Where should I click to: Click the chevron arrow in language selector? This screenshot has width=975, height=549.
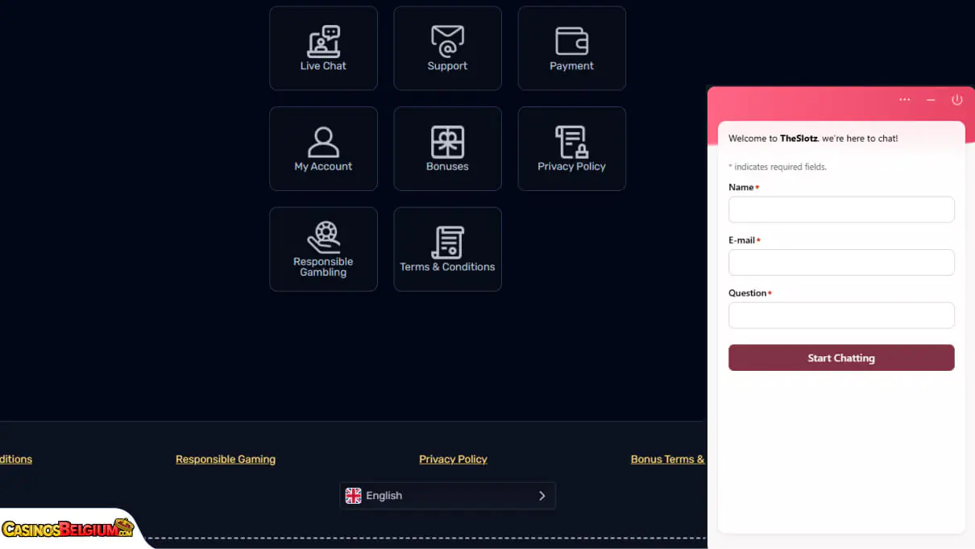(x=541, y=496)
